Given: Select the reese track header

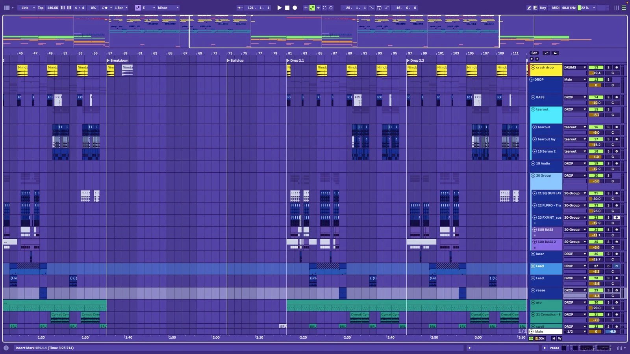Looking at the screenshot, I should click(546, 293).
